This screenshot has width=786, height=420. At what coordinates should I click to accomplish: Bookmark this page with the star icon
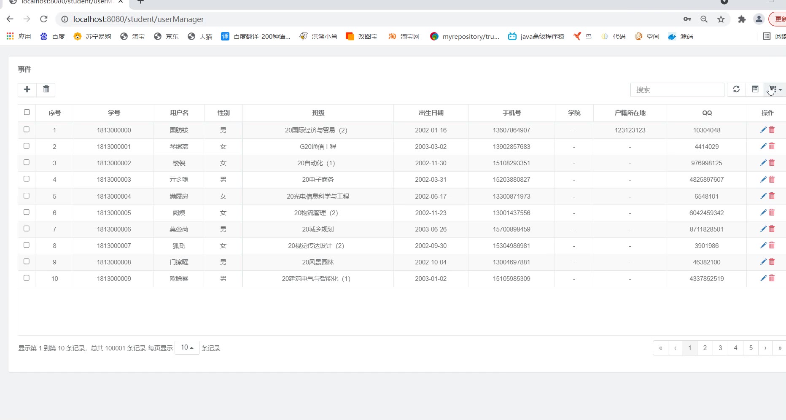(721, 19)
